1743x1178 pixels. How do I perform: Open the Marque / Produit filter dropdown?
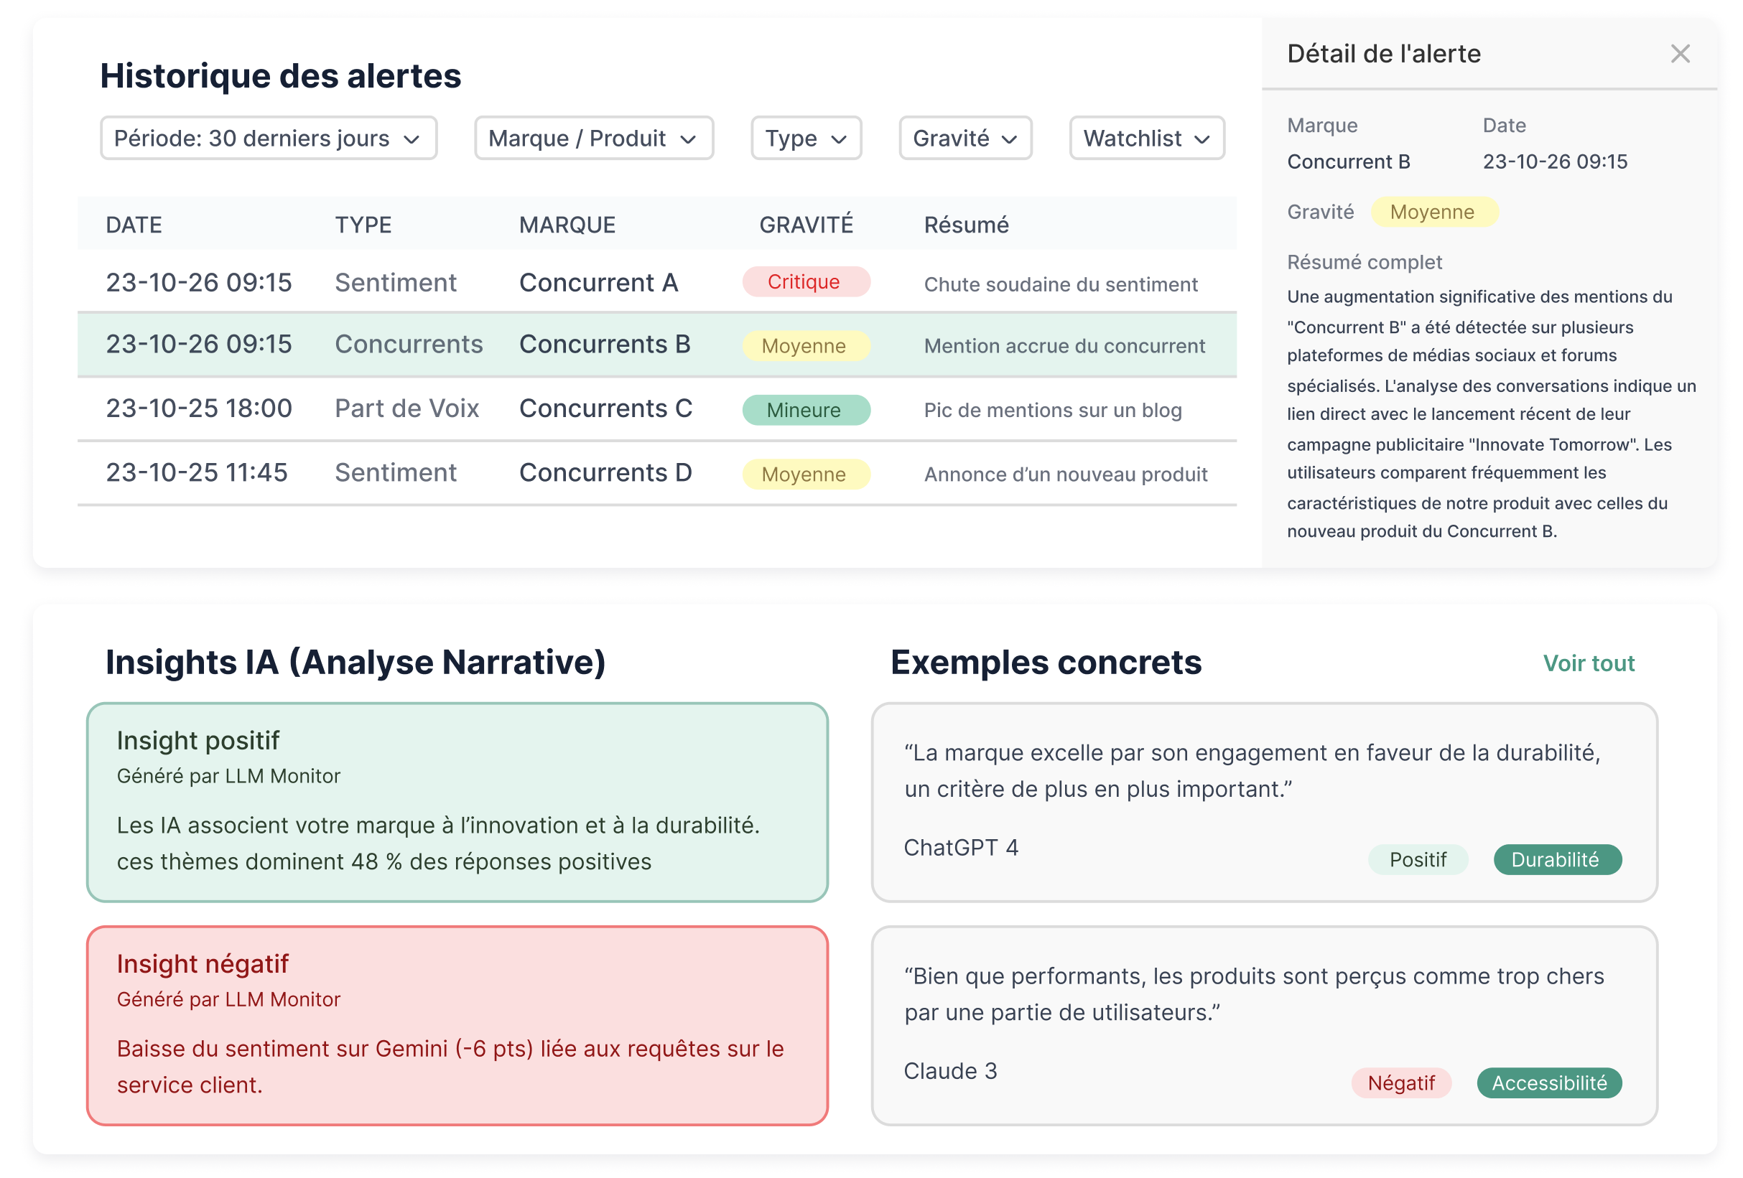593,138
